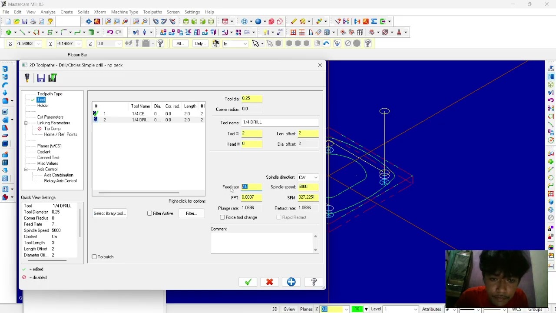The image size is (556, 313).
Task: Click the dialog help question mark button
Action: point(314,282)
